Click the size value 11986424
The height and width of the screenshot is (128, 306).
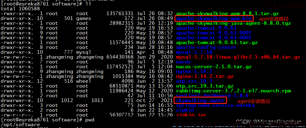(121, 91)
